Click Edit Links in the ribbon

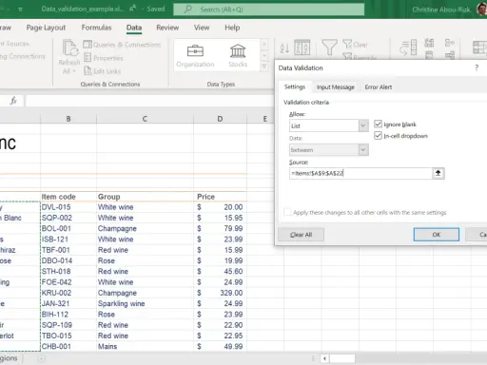point(103,71)
